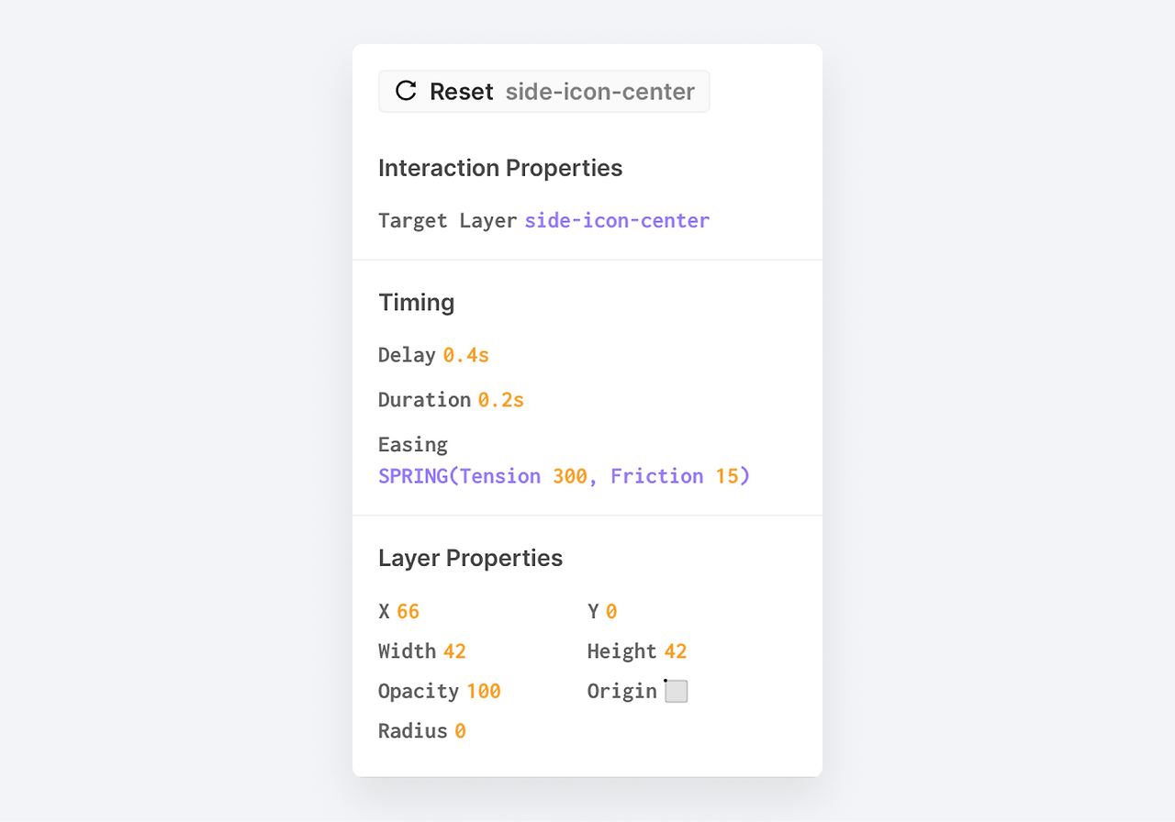Select the X value 66

(408, 612)
